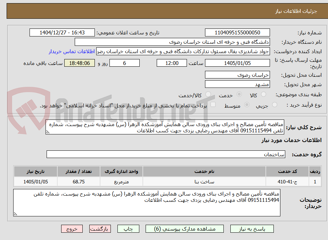Click service name cell ساخت بنا
328x240 pixels.
click(204, 182)
